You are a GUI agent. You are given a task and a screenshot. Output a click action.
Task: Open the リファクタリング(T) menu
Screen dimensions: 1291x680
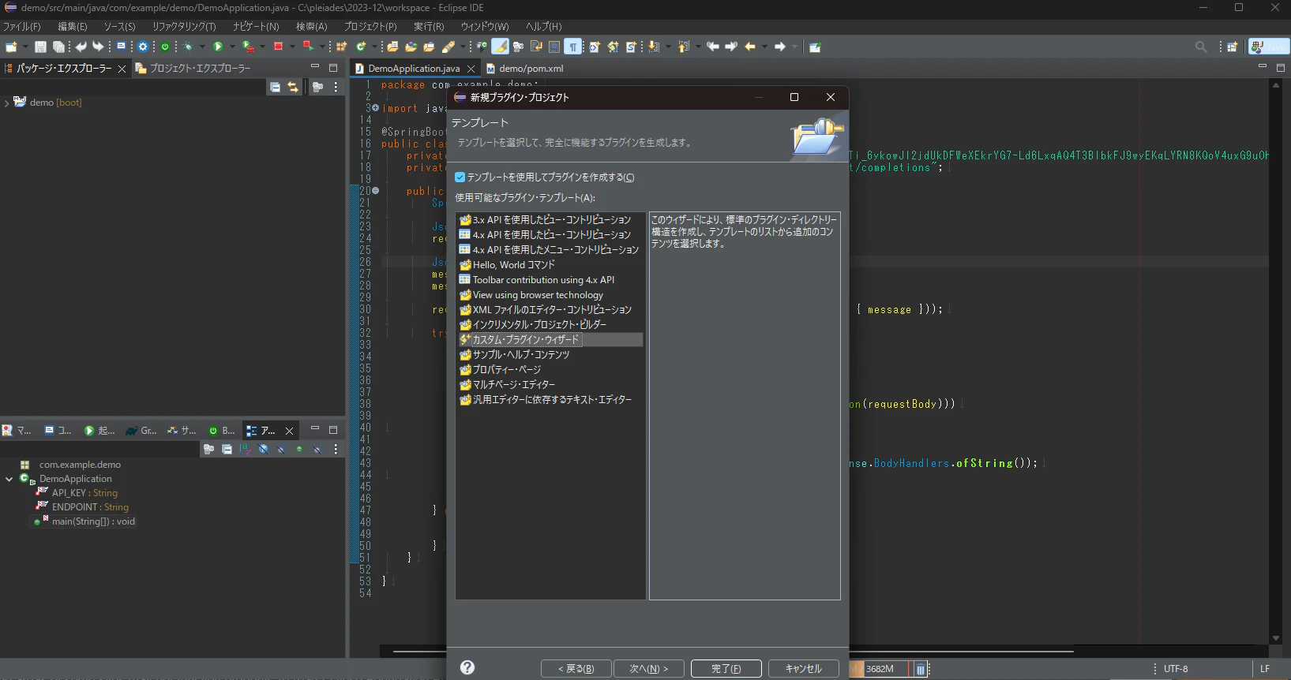[x=184, y=27]
